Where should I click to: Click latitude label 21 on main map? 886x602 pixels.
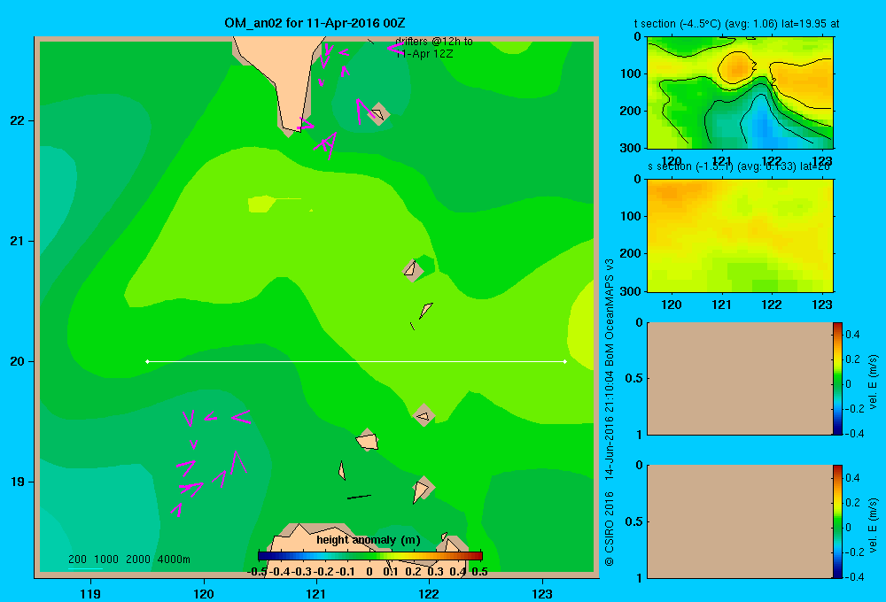18,241
